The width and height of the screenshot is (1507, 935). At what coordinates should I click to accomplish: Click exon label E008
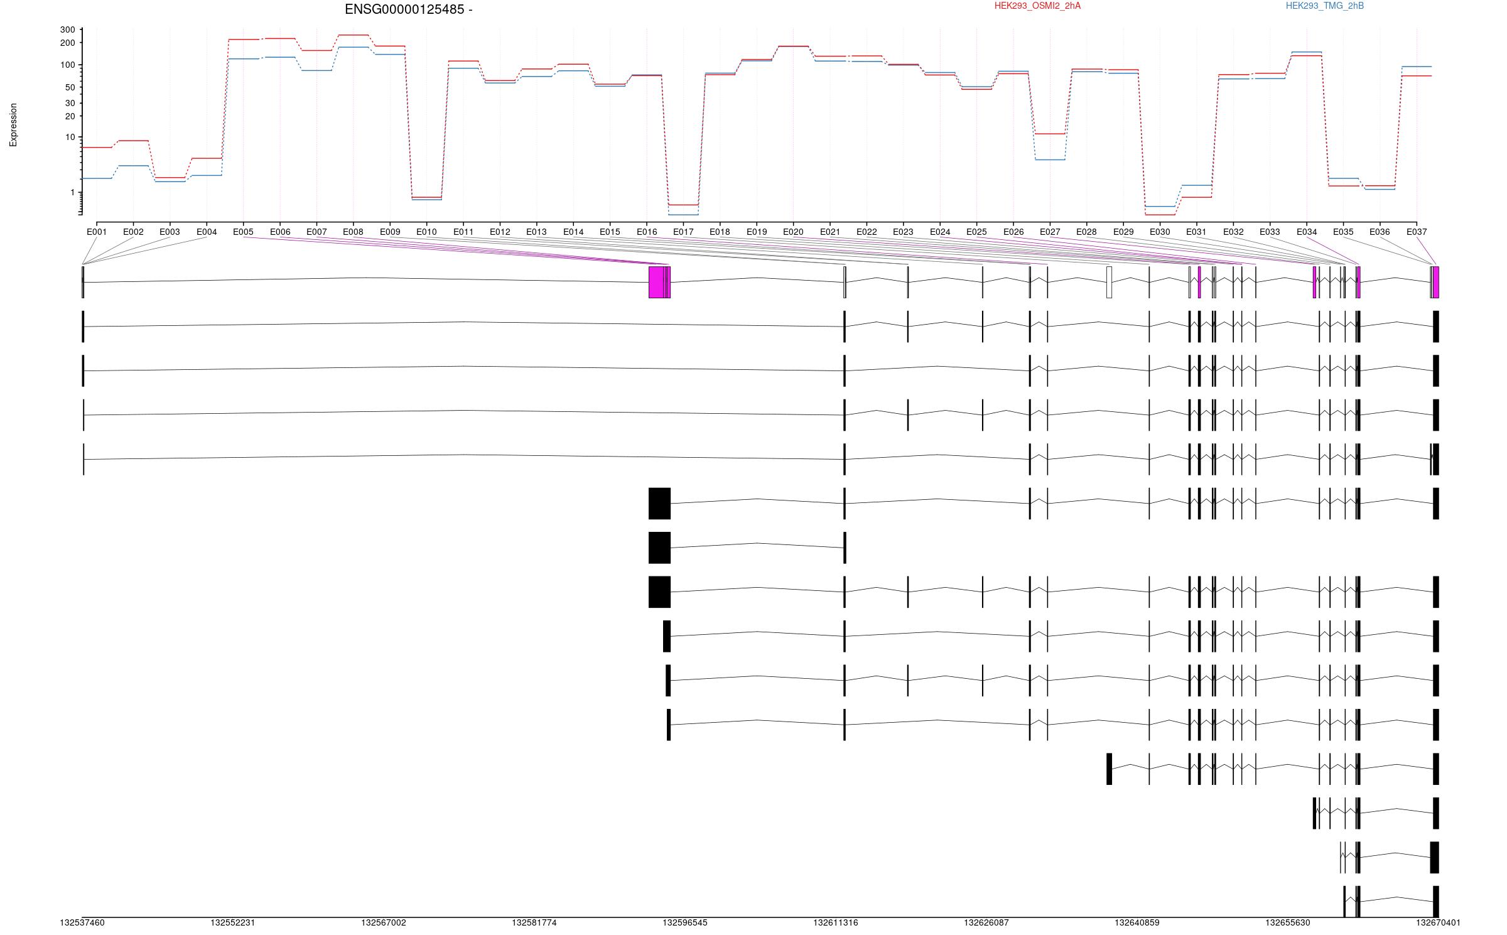click(353, 232)
